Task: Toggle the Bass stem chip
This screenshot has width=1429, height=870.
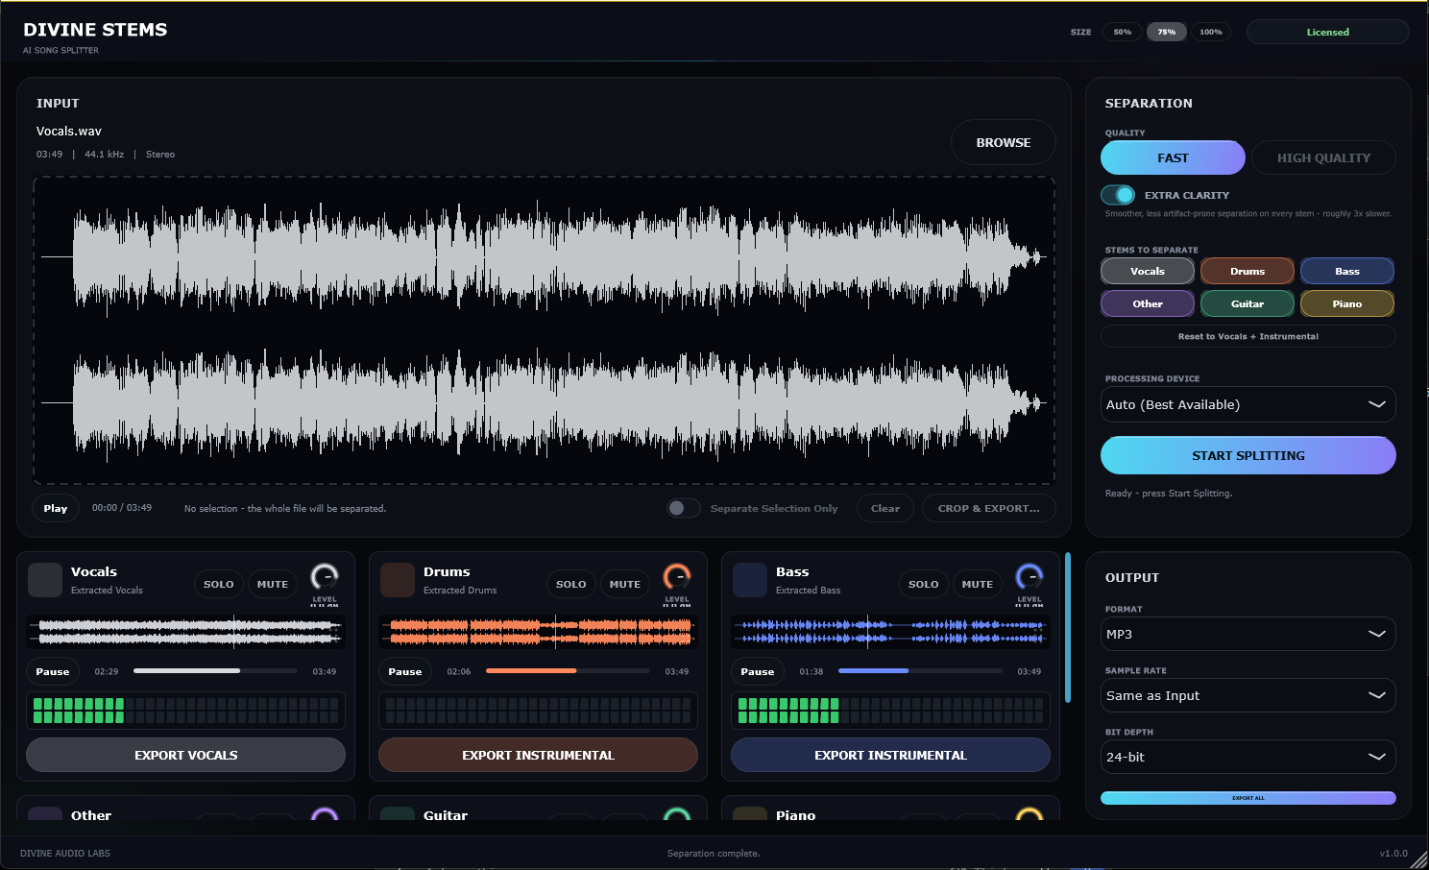Action: (x=1347, y=271)
